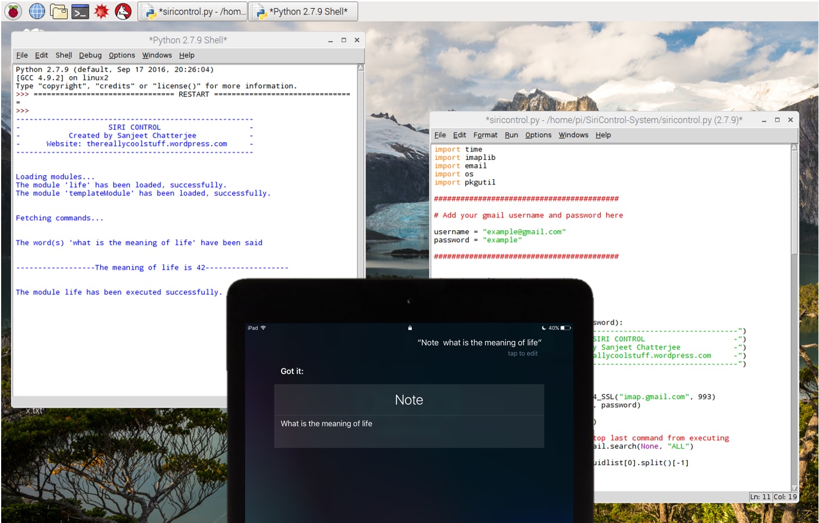This screenshot has height=523, width=819.
Task: Place cursor in the example@gmail.com string
Action: coord(524,231)
